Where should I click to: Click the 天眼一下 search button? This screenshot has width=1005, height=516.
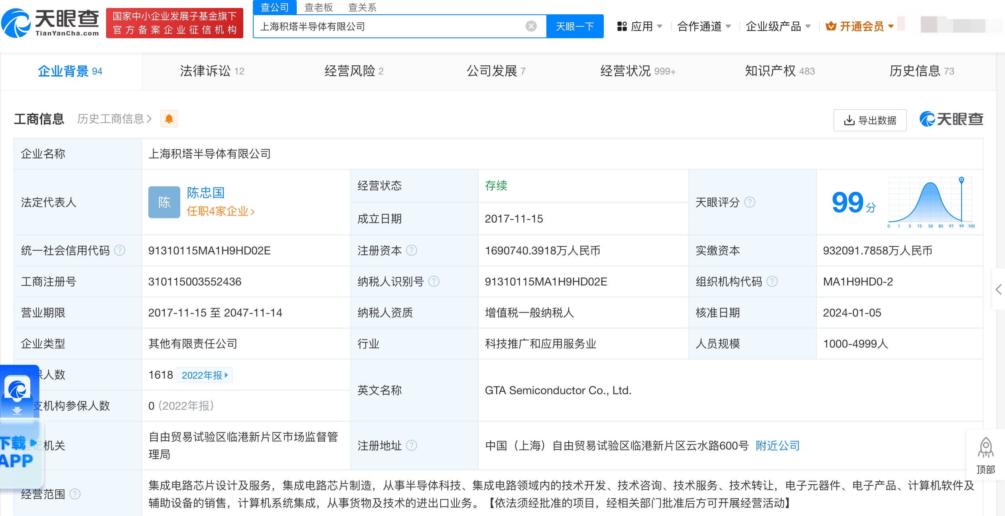(x=575, y=26)
